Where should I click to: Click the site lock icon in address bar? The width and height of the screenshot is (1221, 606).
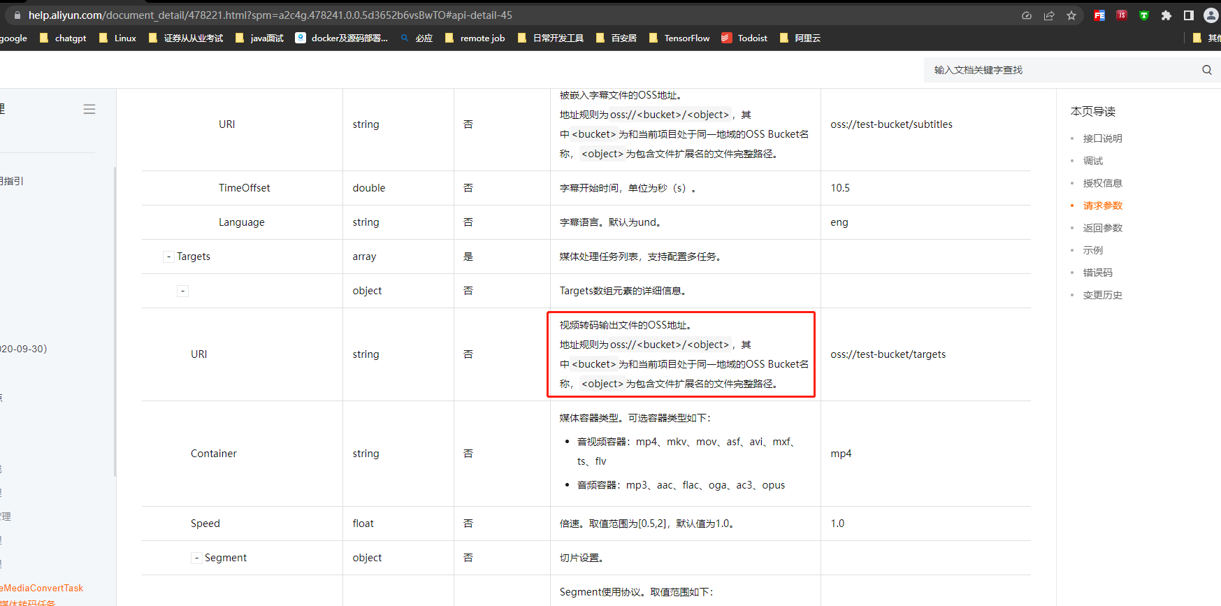pos(17,15)
